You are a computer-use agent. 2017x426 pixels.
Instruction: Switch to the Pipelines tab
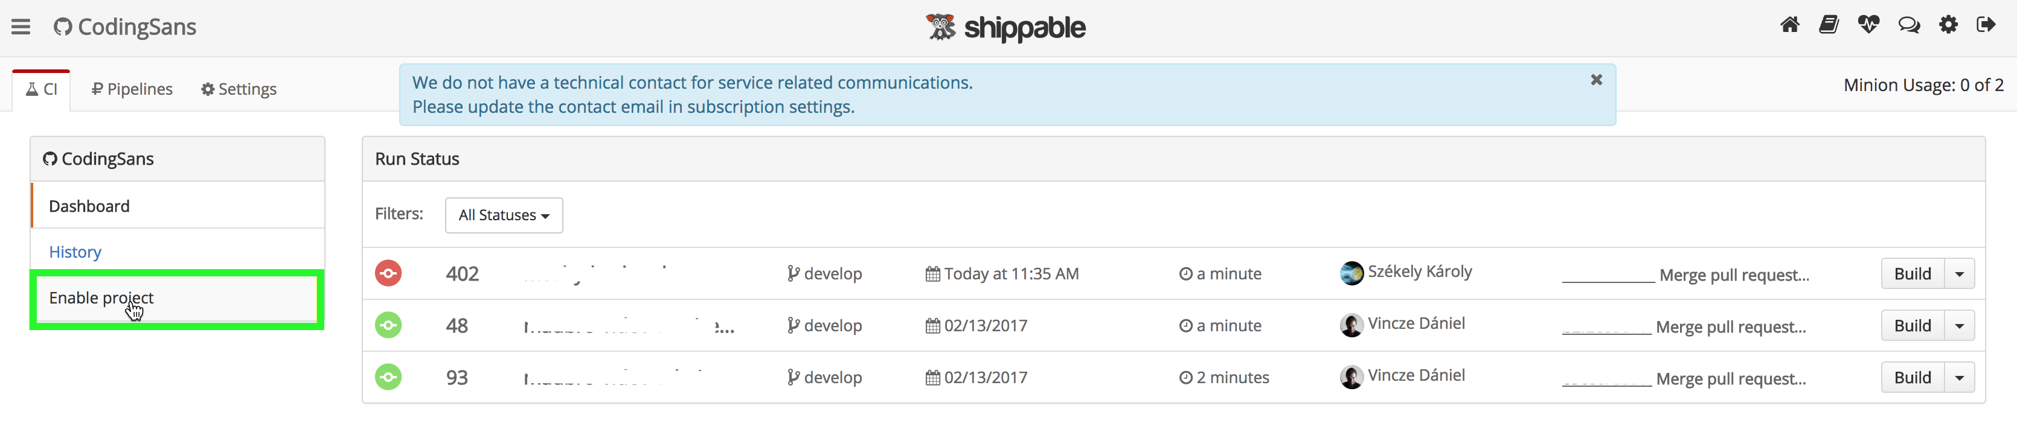coord(131,88)
